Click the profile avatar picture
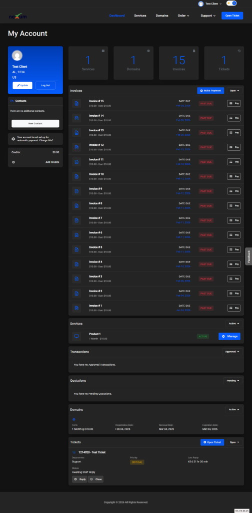Screen dimensions: 252x513 pyautogui.click(x=17, y=55)
